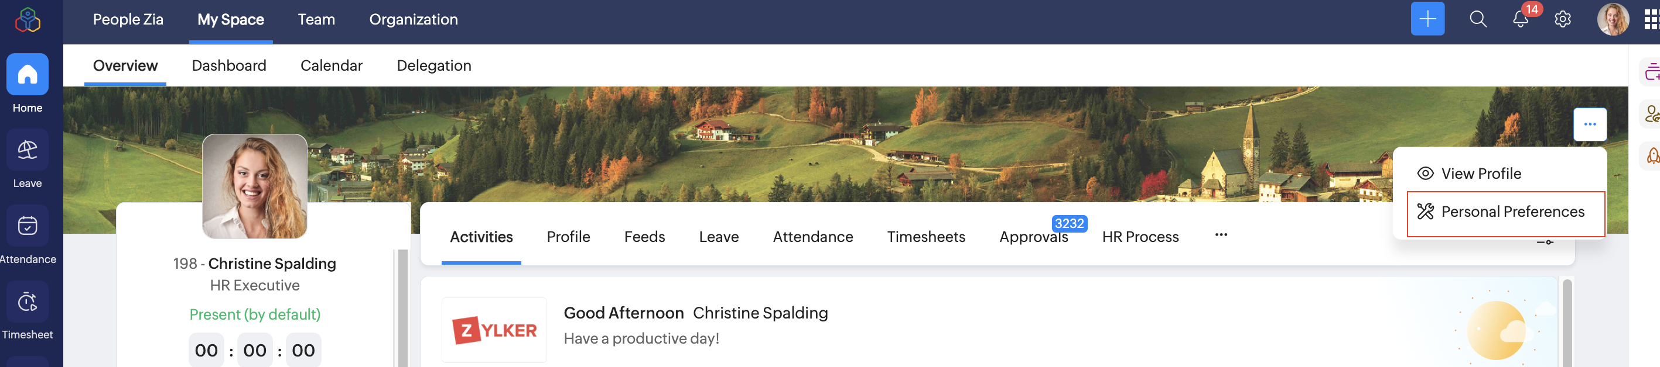
Task: Open the Timesheet sidebar icon
Action: (x=27, y=302)
